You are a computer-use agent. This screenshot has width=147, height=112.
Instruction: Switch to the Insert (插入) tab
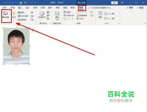pyautogui.click(x=20, y=8)
